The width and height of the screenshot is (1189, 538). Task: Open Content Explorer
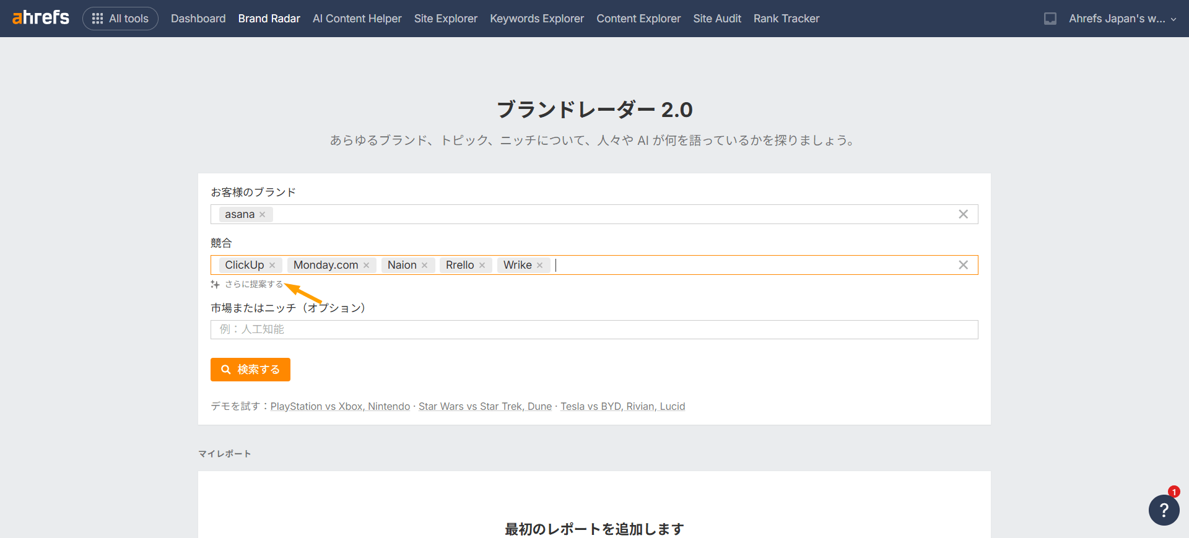[x=638, y=19]
